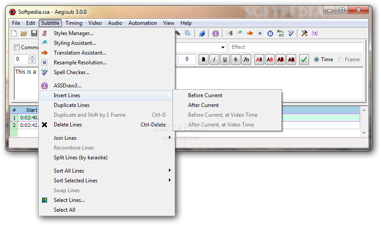381x225 pixels.
Task: Click the Effect input field
Action: pos(296,47)
